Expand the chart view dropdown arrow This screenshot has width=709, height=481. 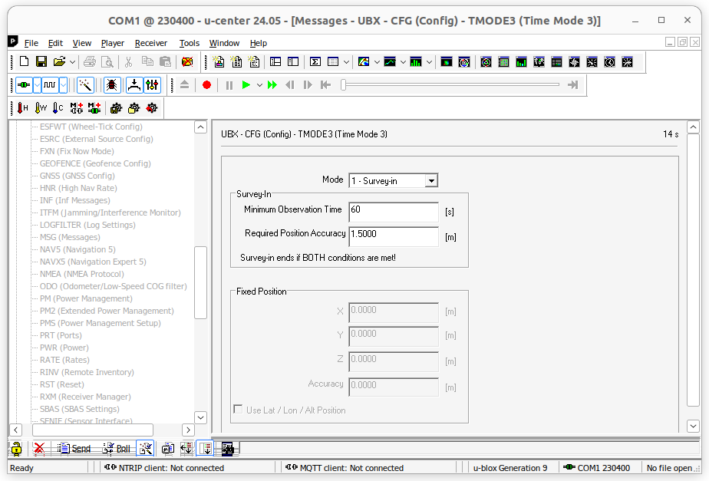click(x=403, y=61)
